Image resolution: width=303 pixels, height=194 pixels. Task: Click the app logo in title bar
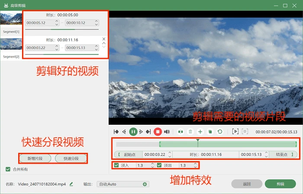pos(6,5)
